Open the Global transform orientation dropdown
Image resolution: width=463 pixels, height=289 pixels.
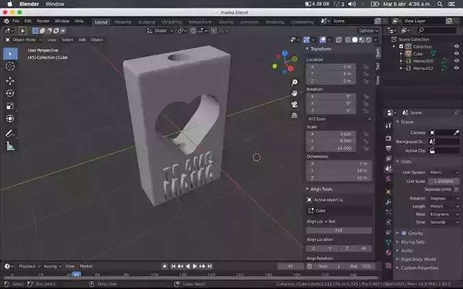pyautogui.click(x=160, y=31)
